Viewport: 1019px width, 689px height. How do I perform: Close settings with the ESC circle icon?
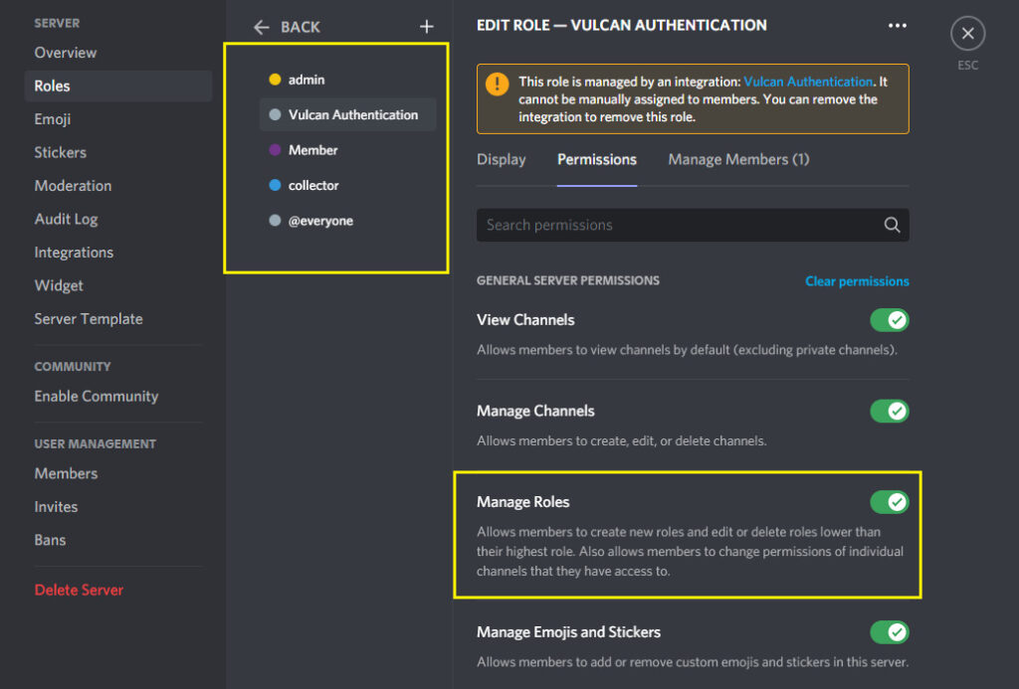pyautogui.click(x=967, y=33)
